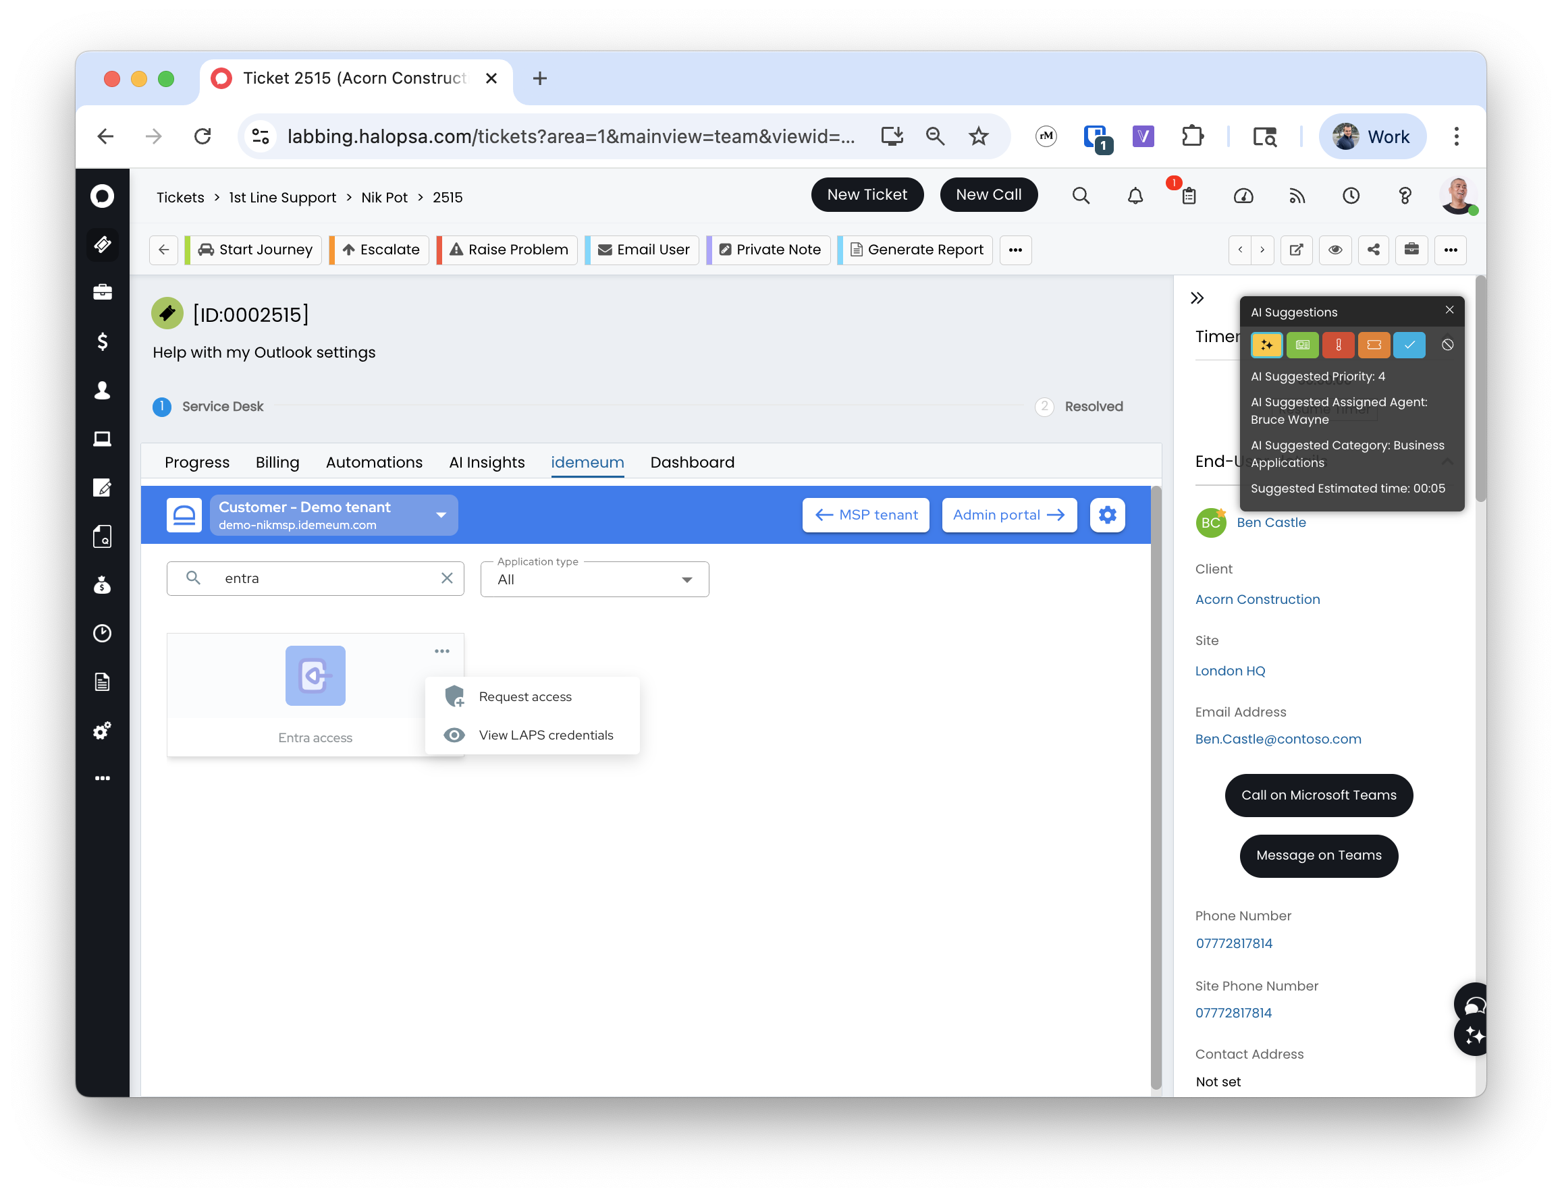Open the person icon in left sidebar
This screenshot has width=1562, height=1197.
tap(103, 390)
